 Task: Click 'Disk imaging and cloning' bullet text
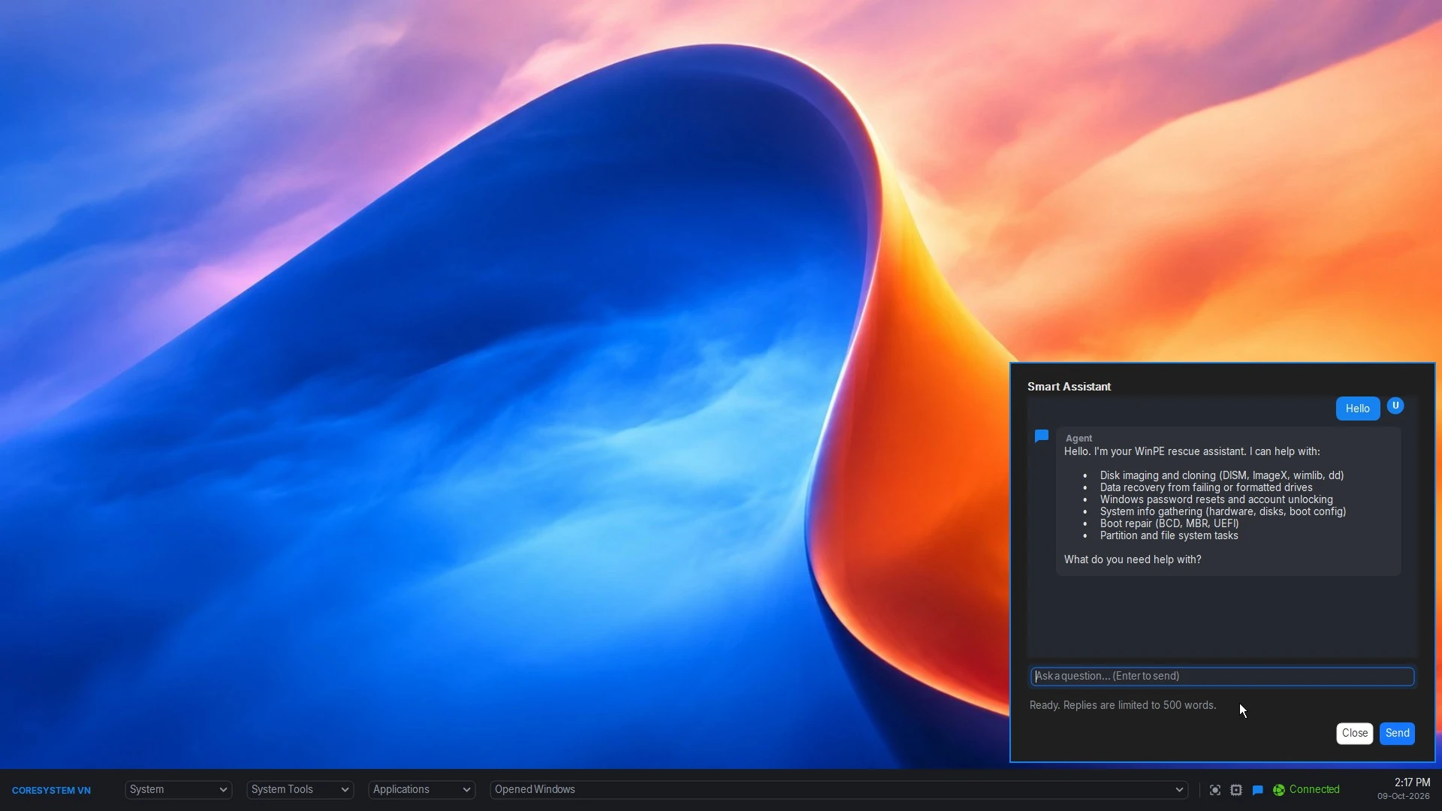(x=1222, y=475)
